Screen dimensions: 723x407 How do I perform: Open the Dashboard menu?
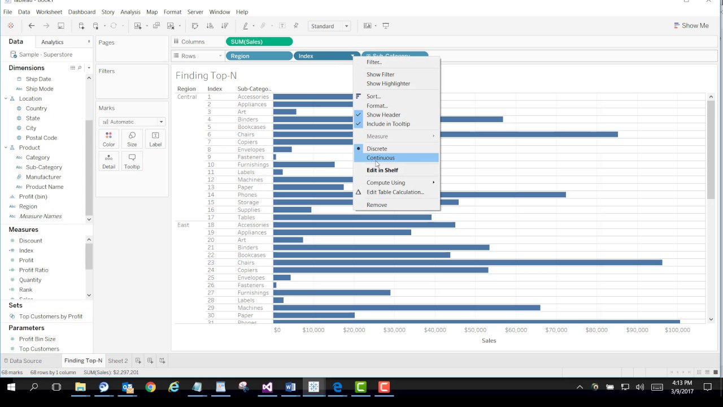coord(82,12)
